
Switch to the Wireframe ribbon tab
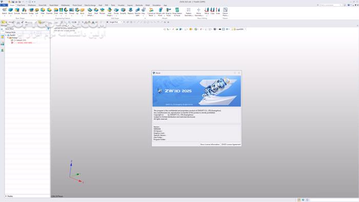click(32, 5)
